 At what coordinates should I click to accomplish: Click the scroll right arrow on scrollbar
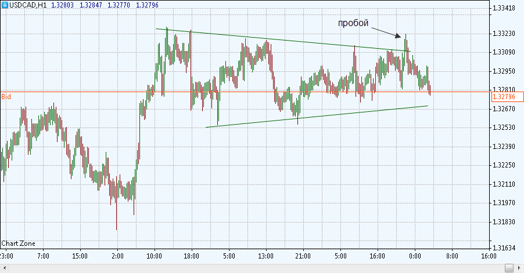[520, 268]
